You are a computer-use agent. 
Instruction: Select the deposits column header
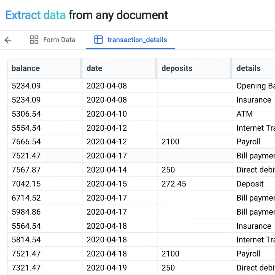tap(194, 68)
